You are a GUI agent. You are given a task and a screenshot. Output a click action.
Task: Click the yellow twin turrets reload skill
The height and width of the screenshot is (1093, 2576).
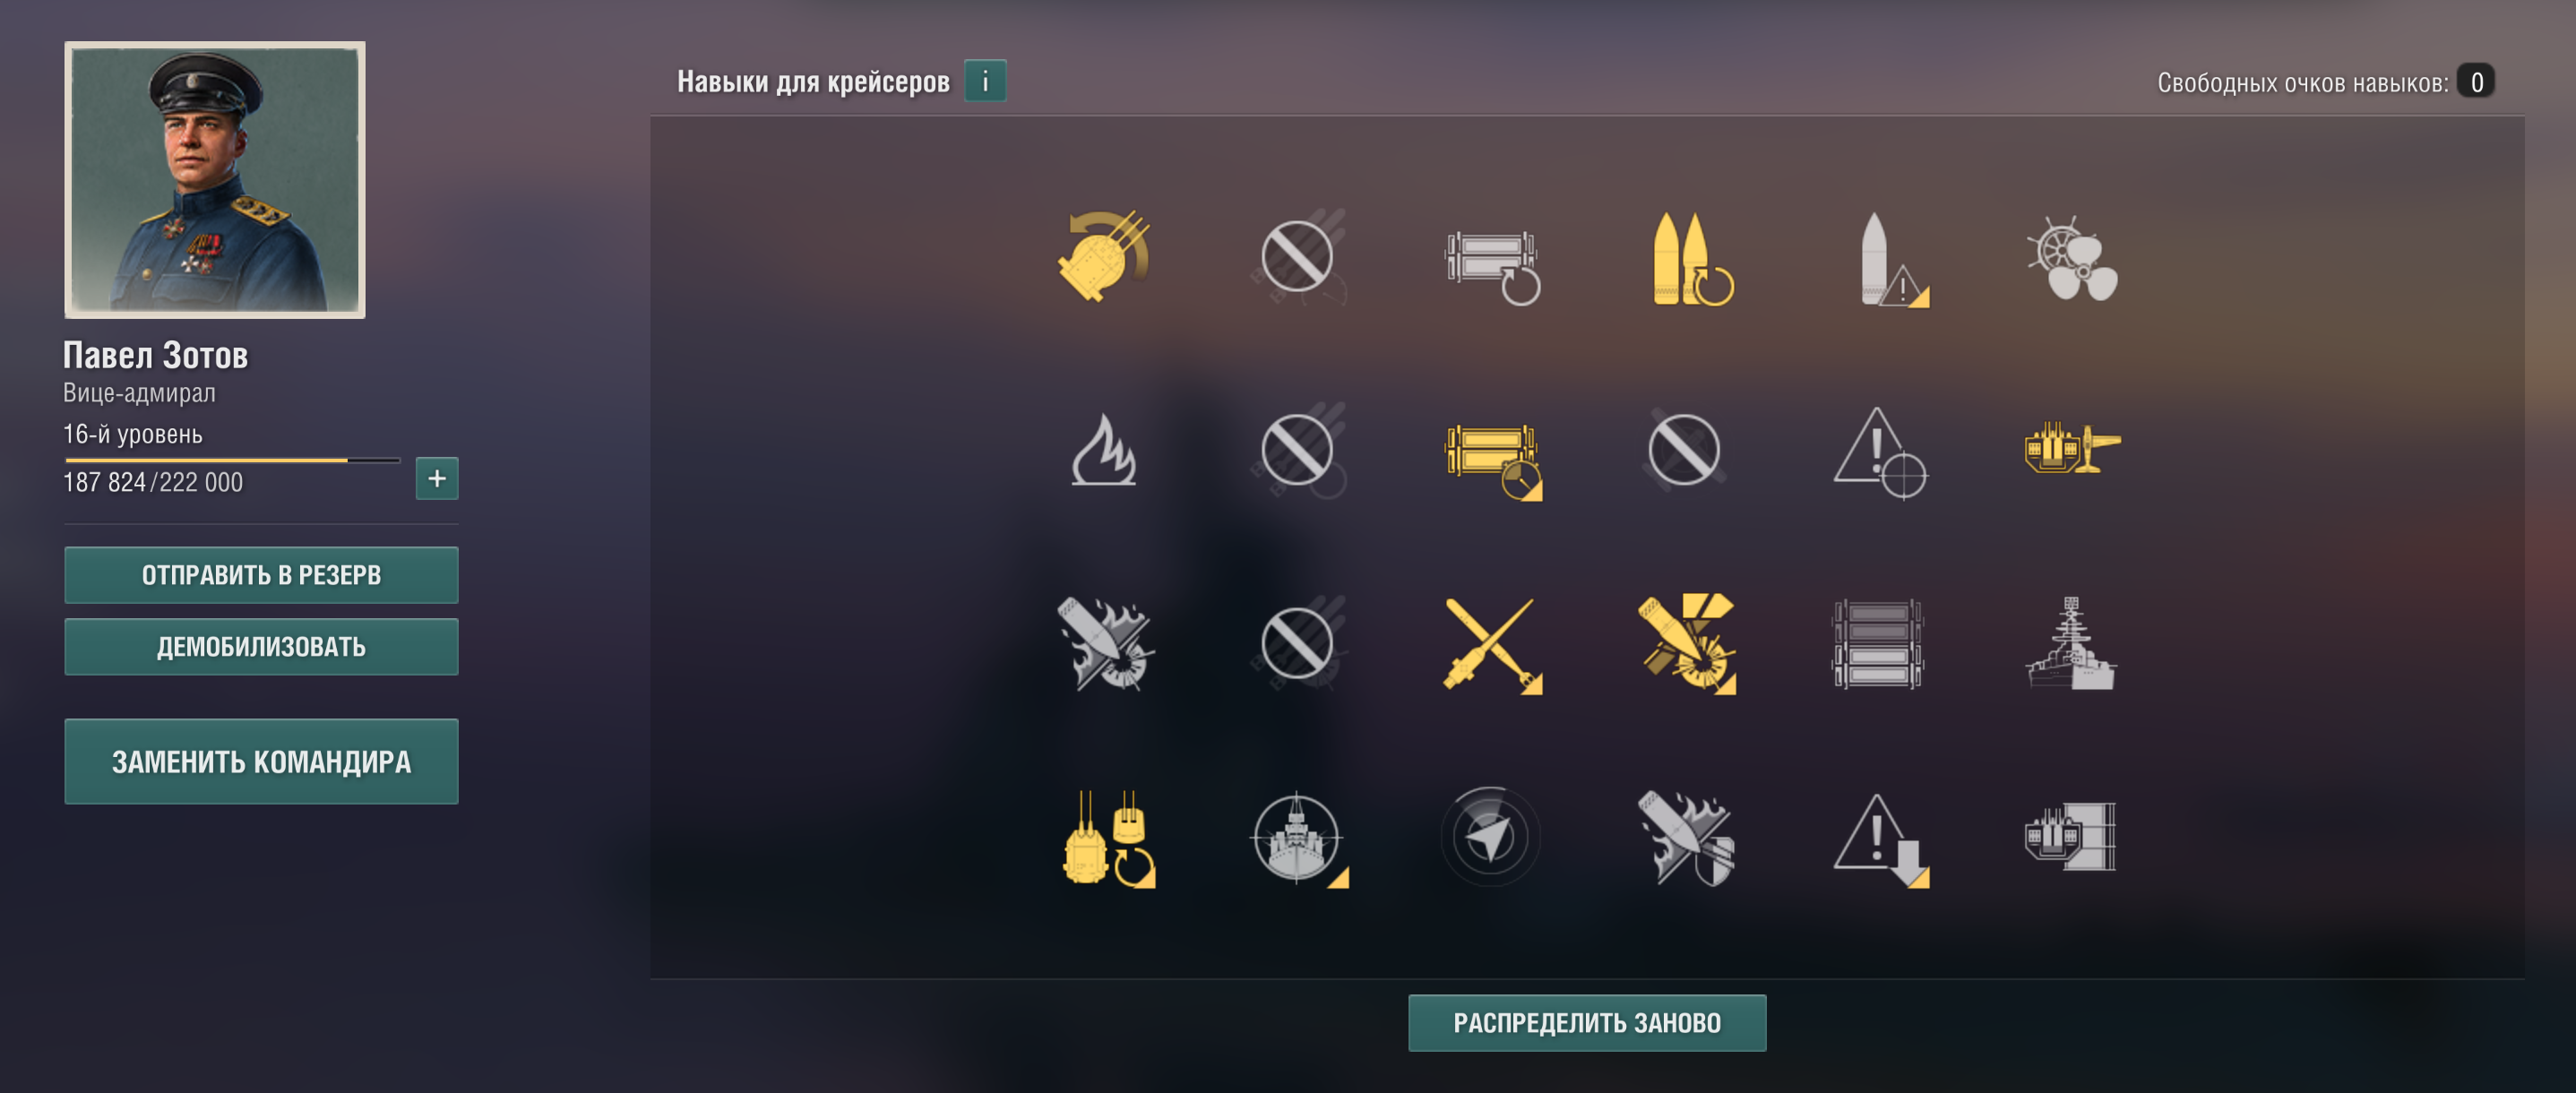point(1107,838)
